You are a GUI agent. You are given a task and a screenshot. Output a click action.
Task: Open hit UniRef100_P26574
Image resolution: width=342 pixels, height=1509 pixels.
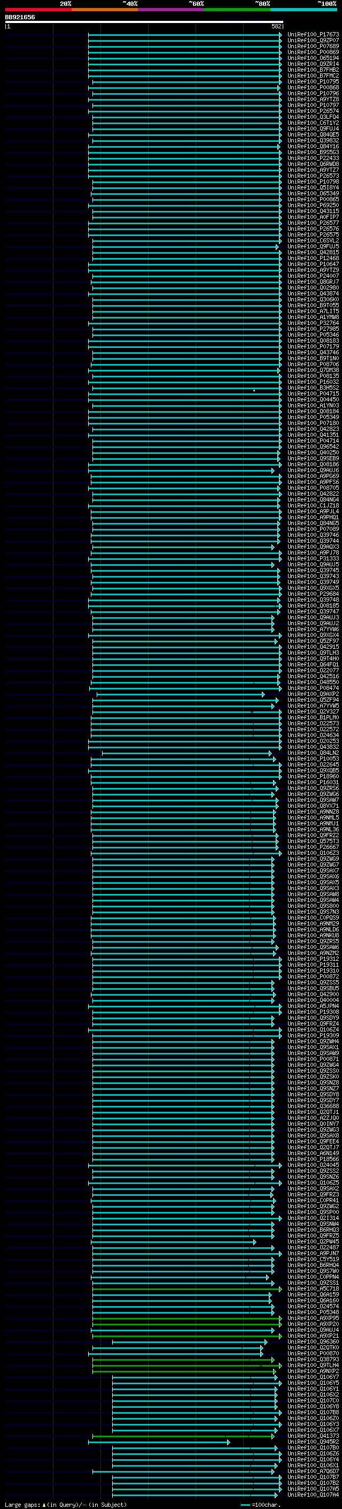pos(313,111)
